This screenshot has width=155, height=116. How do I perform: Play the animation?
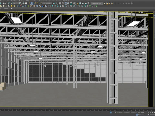click(152, 113)
